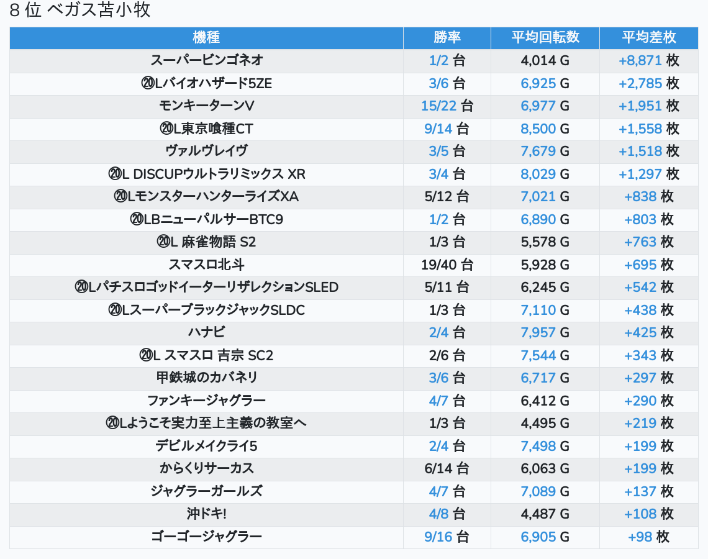Select the ゴーゴージャグラー machine name

206,537
